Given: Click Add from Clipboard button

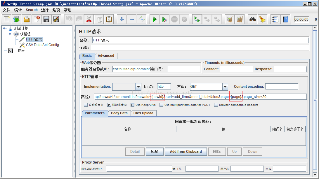Looking at the screenshot, I should click(x=186, y=152).
